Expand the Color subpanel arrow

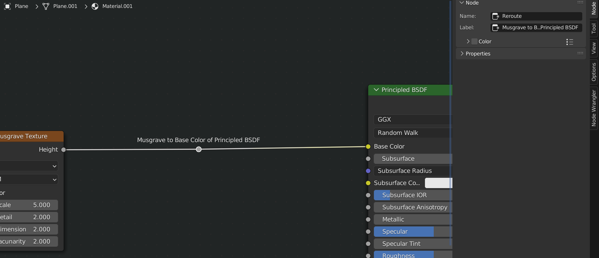(x=468, y=42)
